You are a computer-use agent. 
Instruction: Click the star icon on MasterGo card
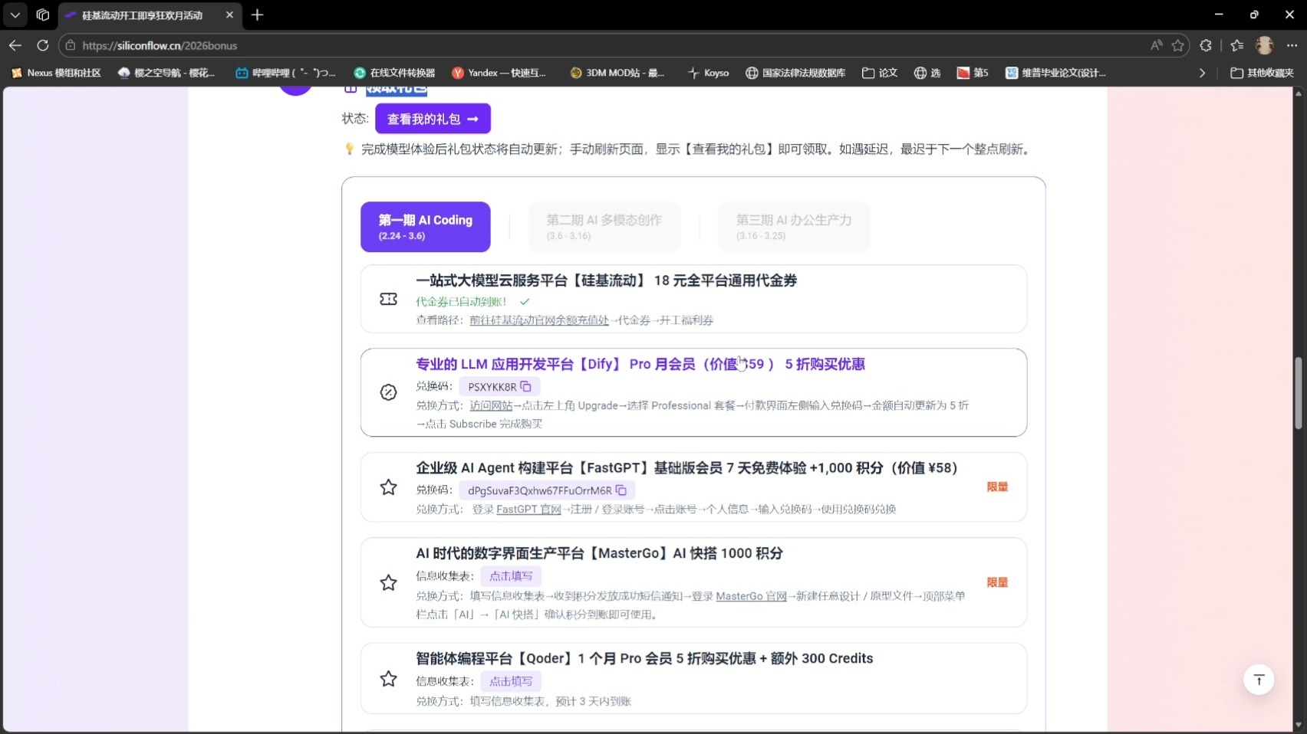pyautogui.click(x=389, y=583)
